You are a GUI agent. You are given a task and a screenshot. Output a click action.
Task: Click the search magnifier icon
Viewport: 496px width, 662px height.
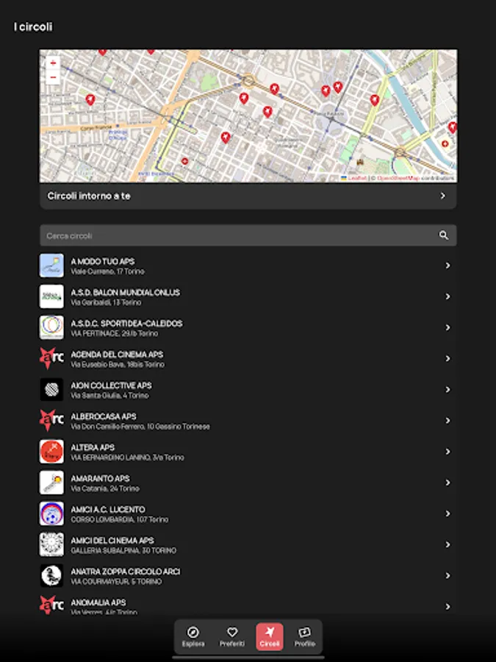443,235
